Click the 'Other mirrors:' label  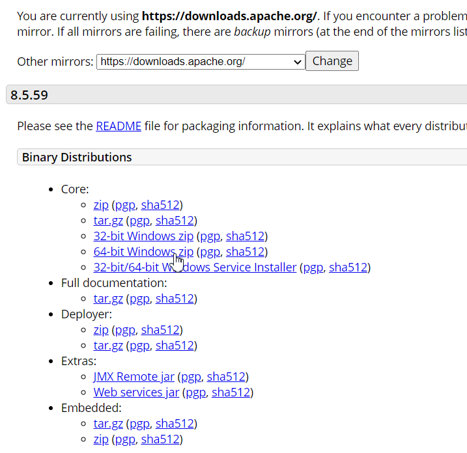[55, 62]
